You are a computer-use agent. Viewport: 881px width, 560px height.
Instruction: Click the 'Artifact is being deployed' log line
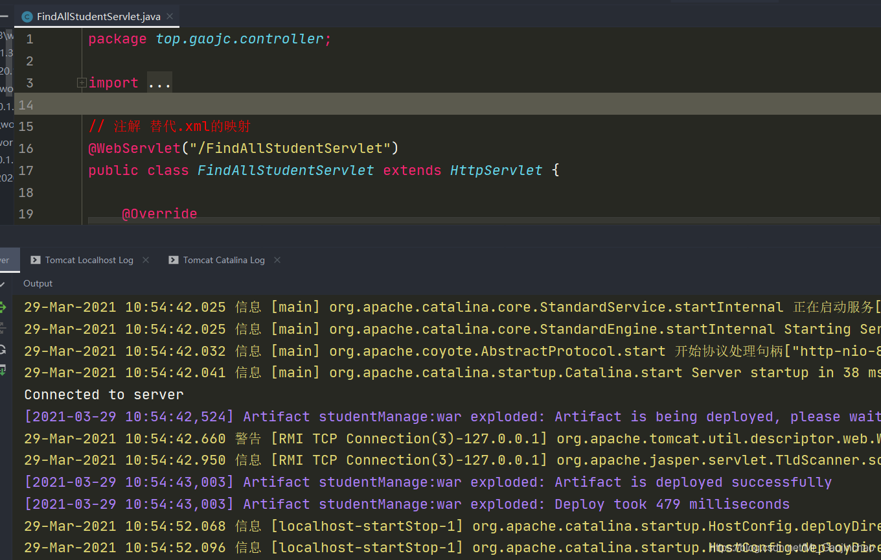452,417
